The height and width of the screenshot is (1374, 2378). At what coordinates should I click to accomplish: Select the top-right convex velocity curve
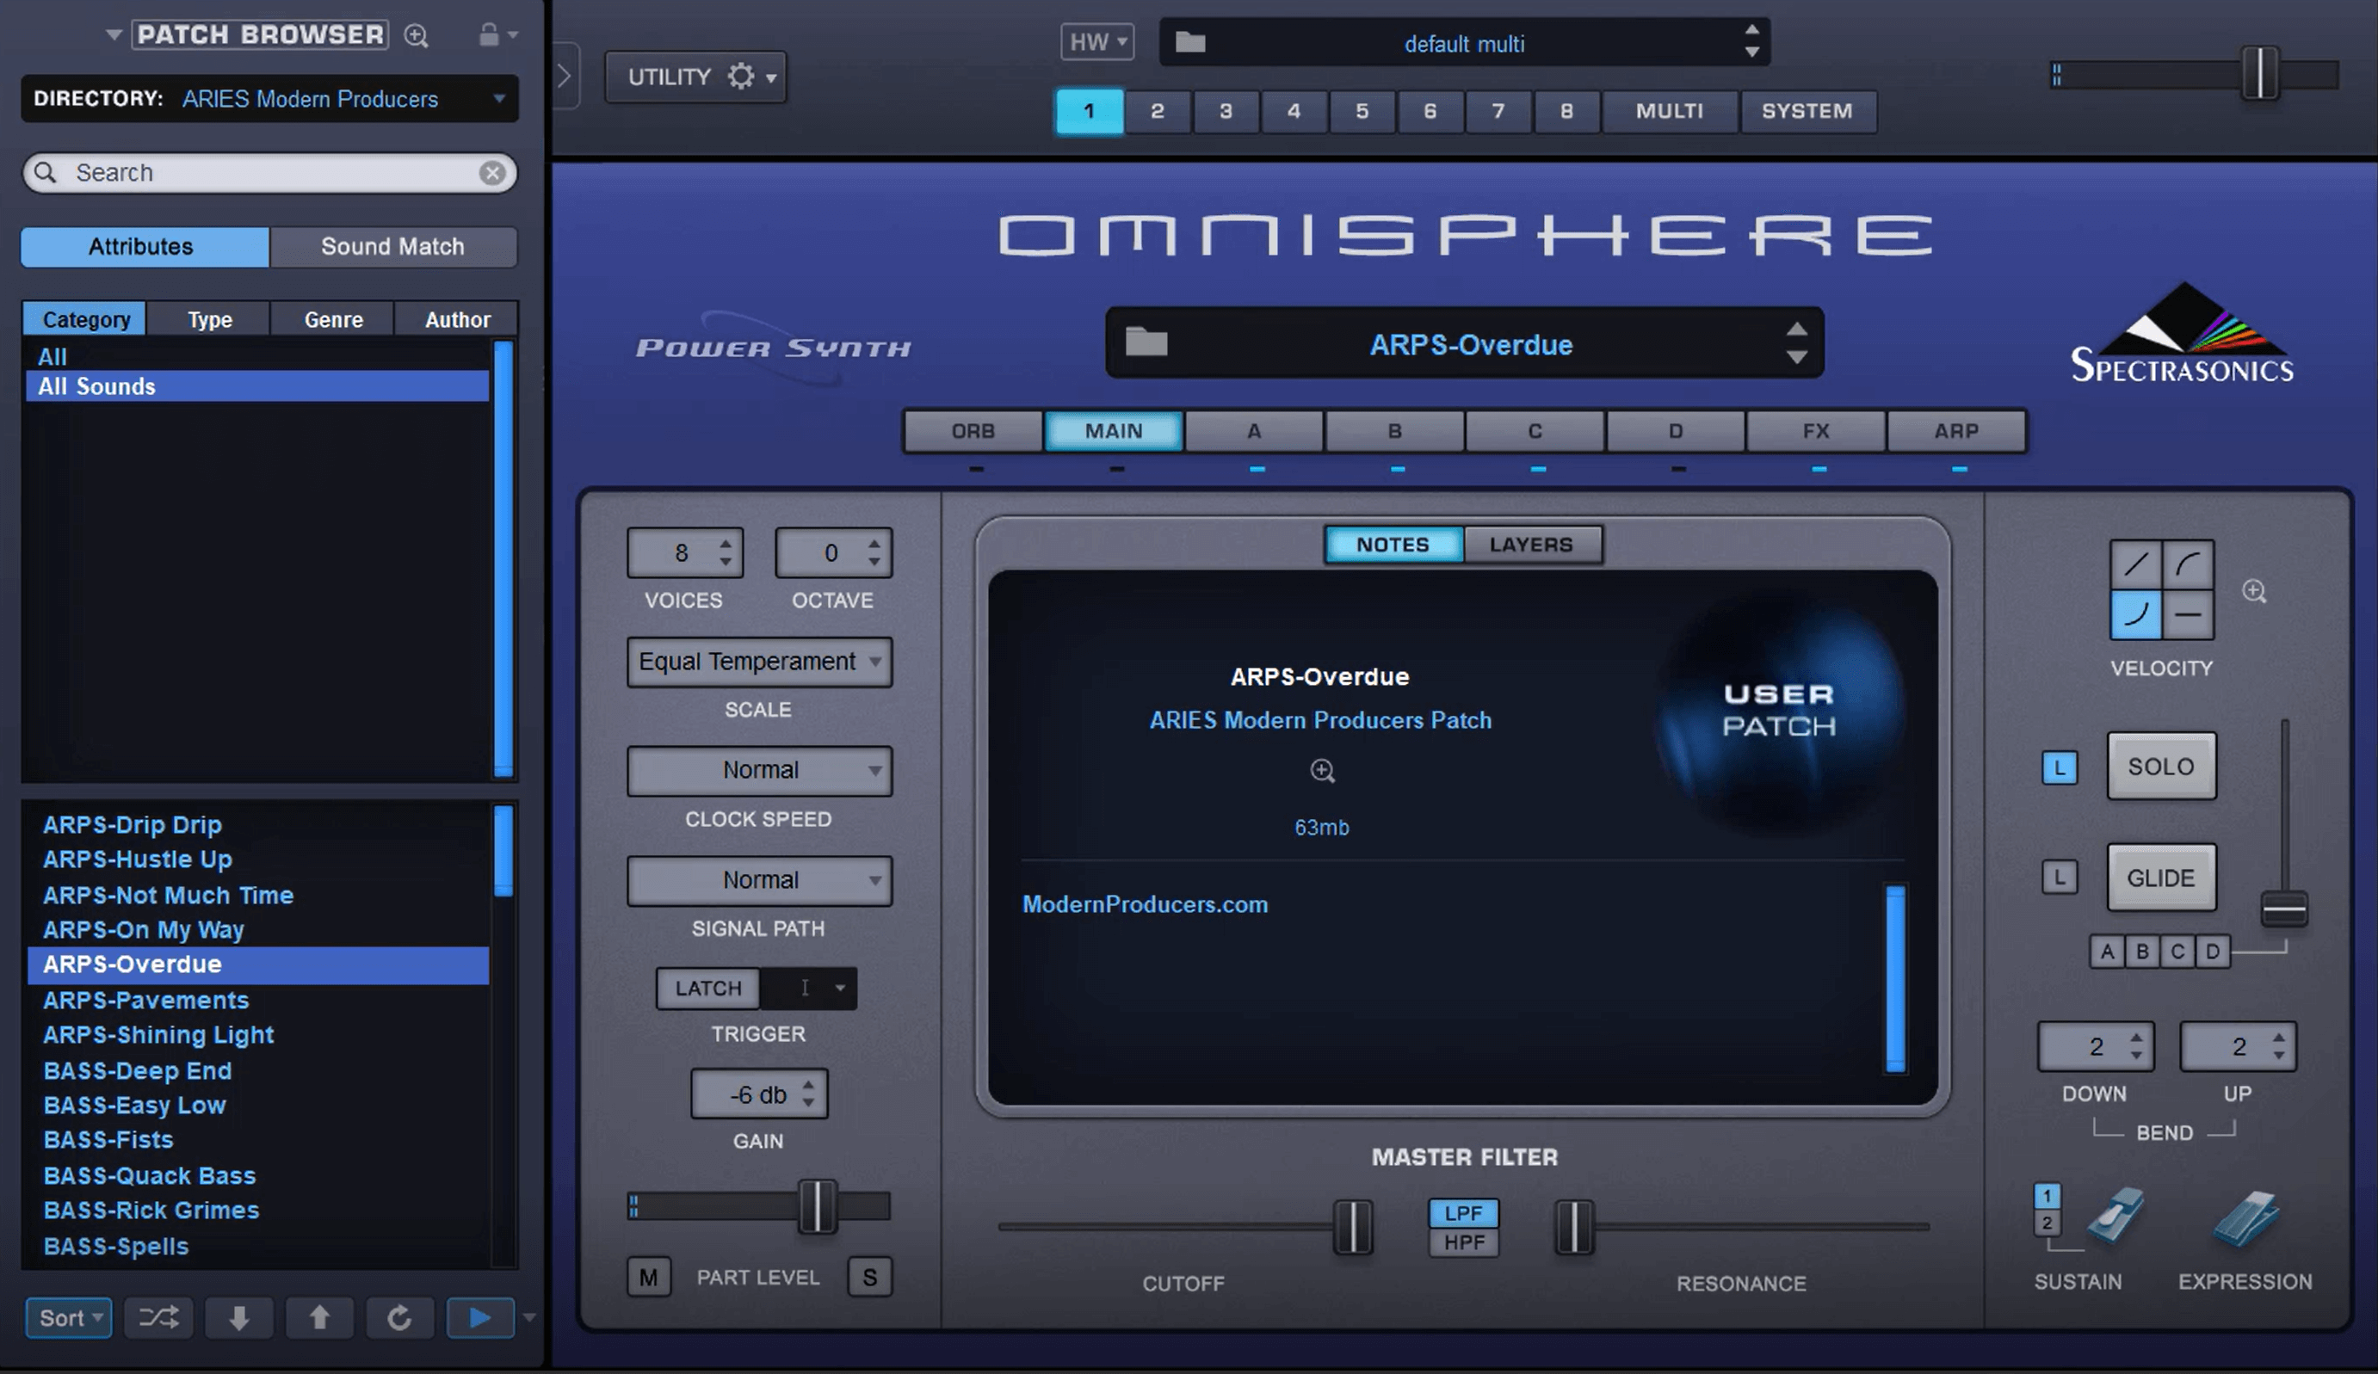pyautogui.click(x=2188, y=565)
